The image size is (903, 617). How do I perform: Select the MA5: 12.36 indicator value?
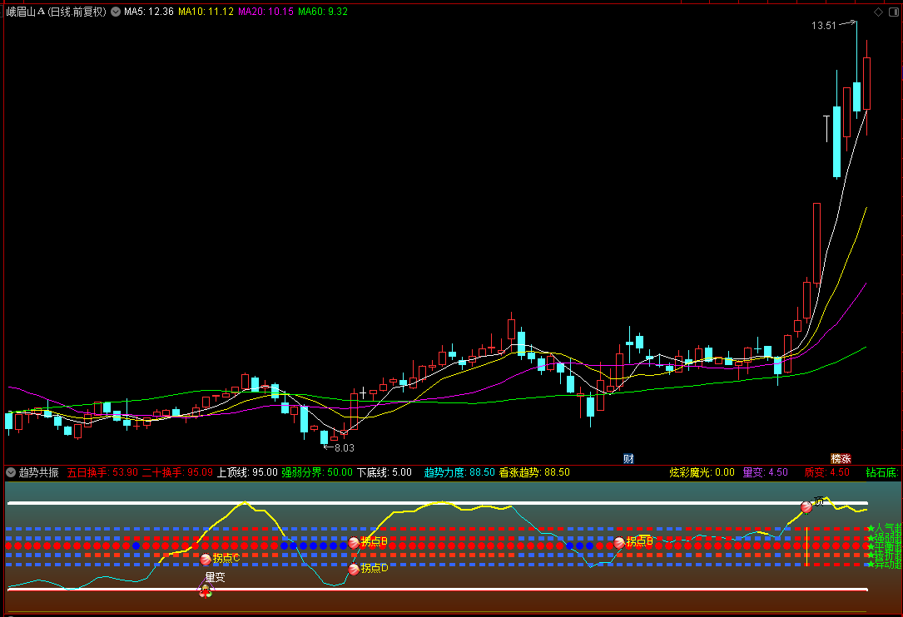pyautogui.click(x=149, y=12)
